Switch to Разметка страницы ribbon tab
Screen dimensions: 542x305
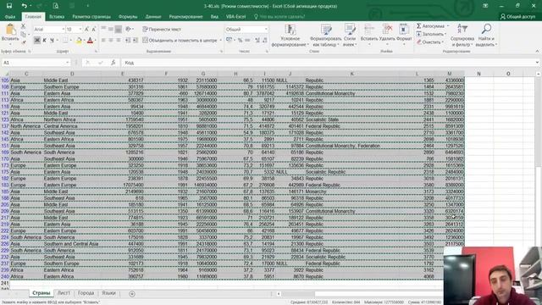point(91,17)
